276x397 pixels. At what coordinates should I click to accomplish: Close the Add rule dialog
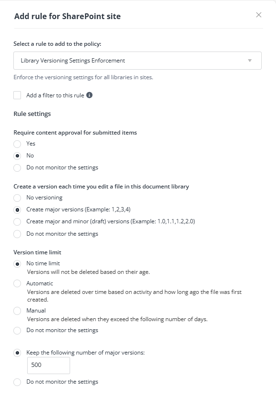pos(258,15)
